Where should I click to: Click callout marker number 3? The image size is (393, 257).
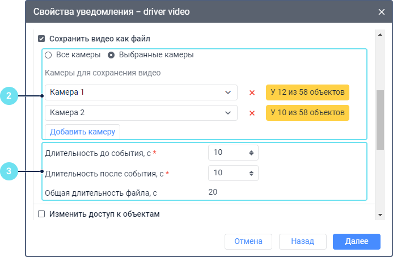[x=9, y=171]
